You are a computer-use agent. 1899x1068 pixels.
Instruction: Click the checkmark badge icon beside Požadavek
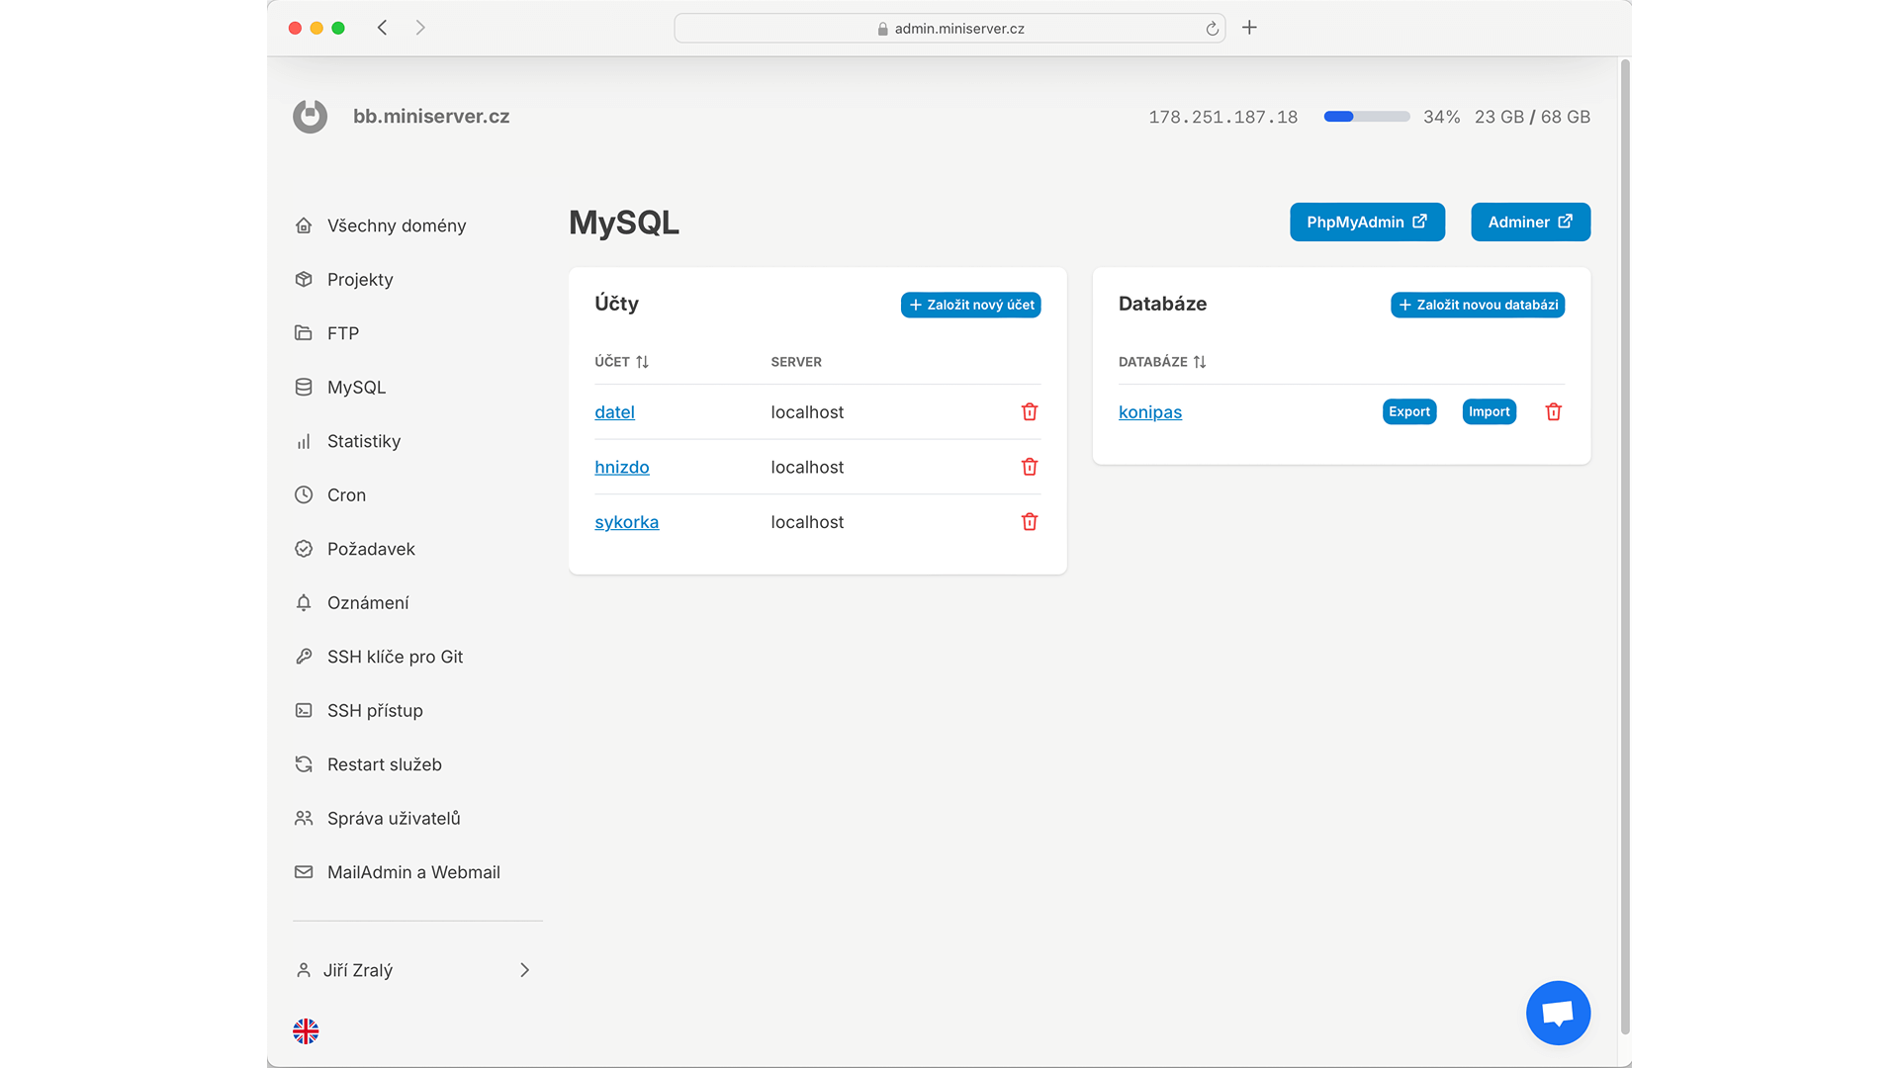(304, 549)
